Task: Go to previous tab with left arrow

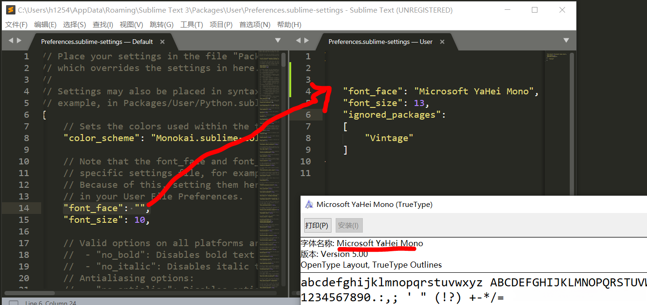Action: [11, 41]
